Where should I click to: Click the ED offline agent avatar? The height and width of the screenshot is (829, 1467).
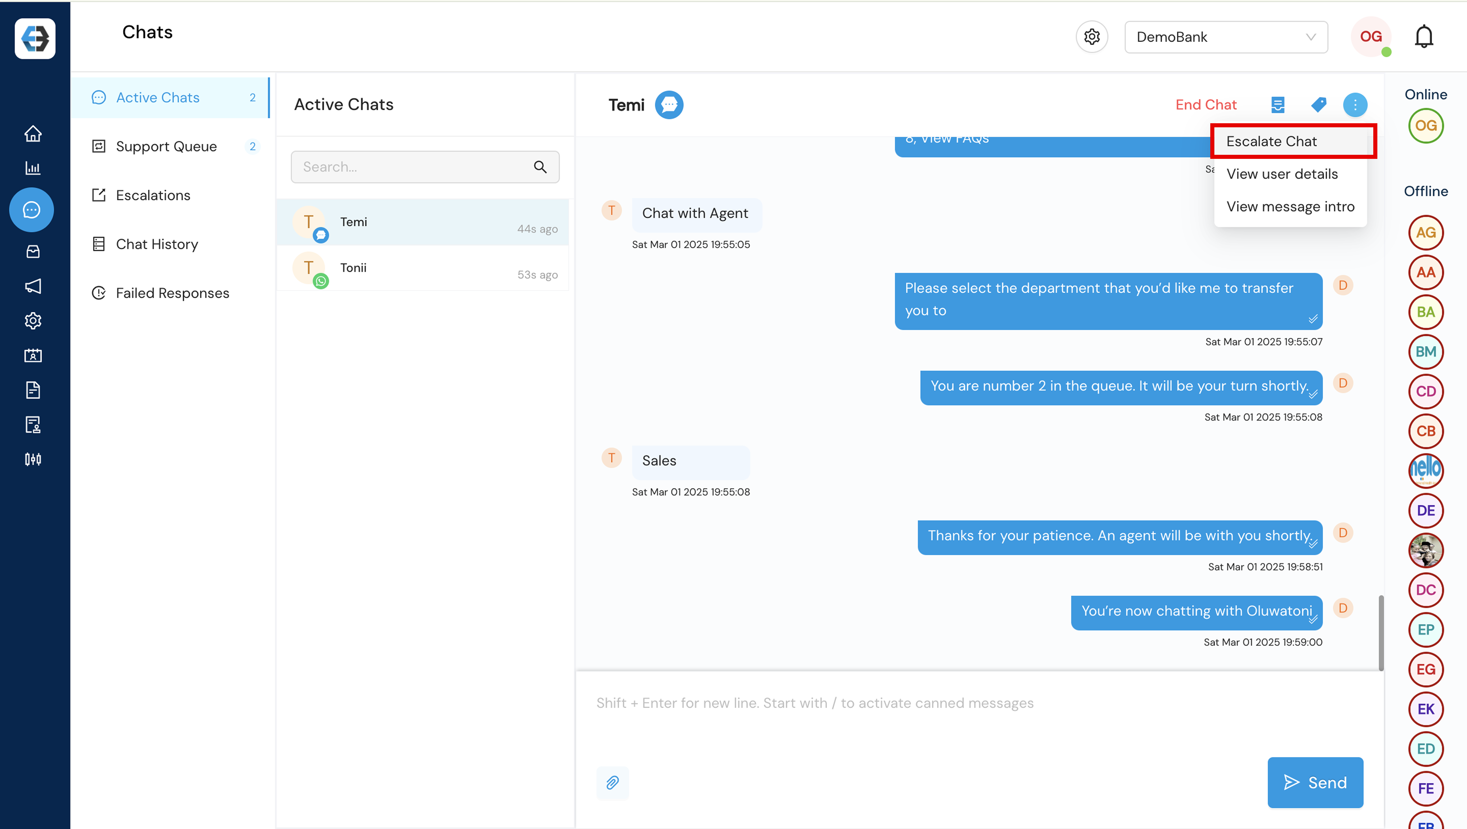tap(1425, 749)
